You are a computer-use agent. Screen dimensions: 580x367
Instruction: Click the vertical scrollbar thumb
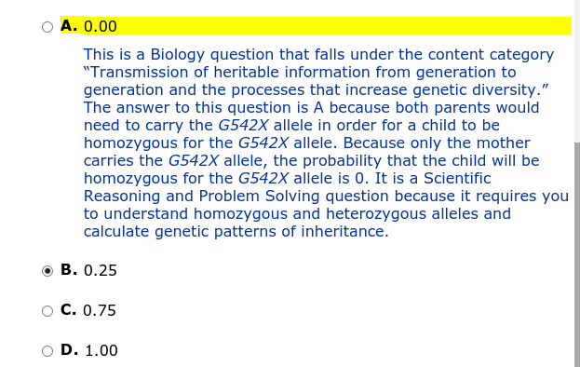click(x=577, y=254)
